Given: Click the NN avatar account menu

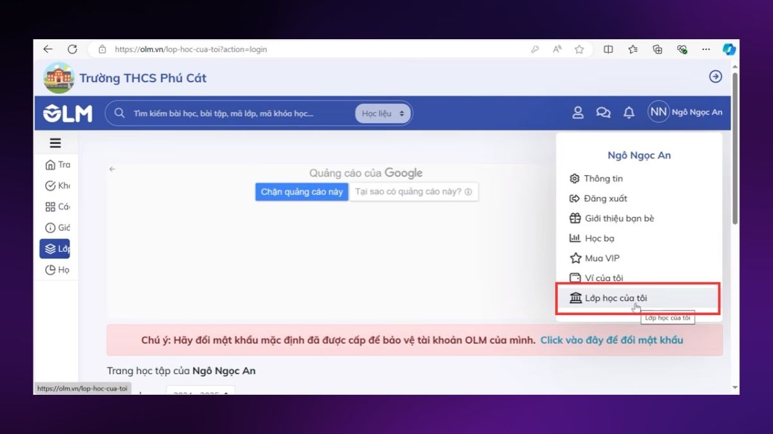Looking at the screenshot, I should [658, 112].
